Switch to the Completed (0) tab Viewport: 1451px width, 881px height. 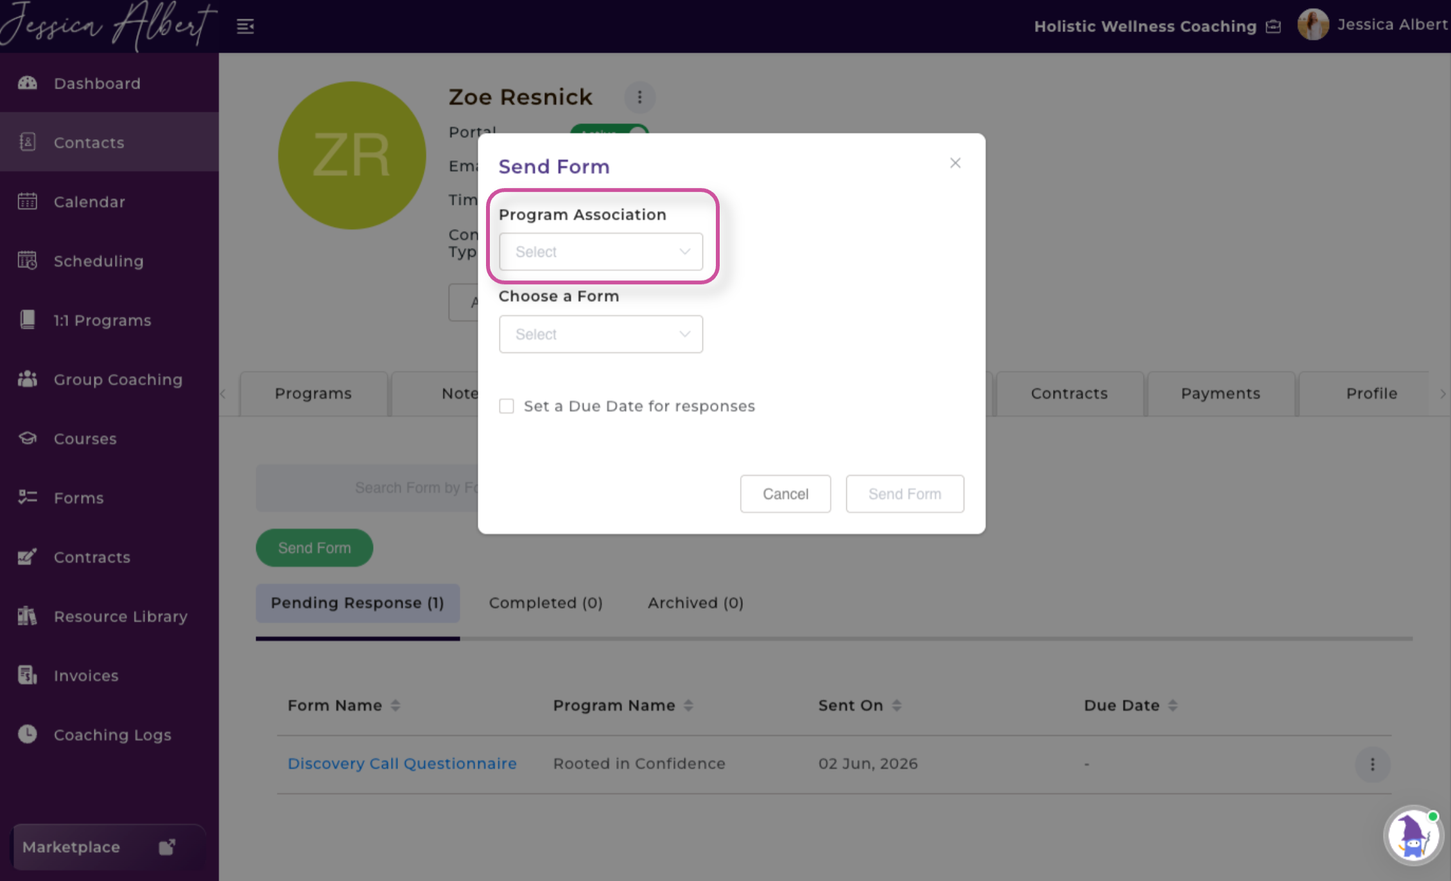(x=546, y=603)
